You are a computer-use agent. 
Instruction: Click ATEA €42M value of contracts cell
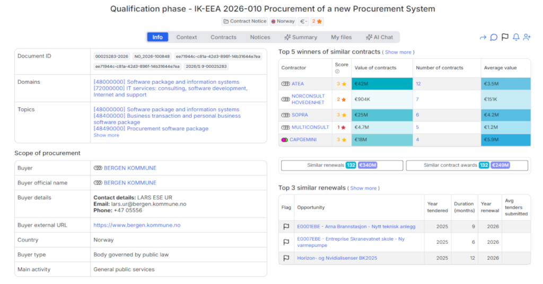coord(382,84)
